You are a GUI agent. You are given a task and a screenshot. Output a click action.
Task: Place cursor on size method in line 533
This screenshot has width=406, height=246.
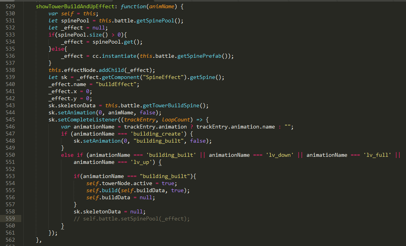[x=96, y=35]
